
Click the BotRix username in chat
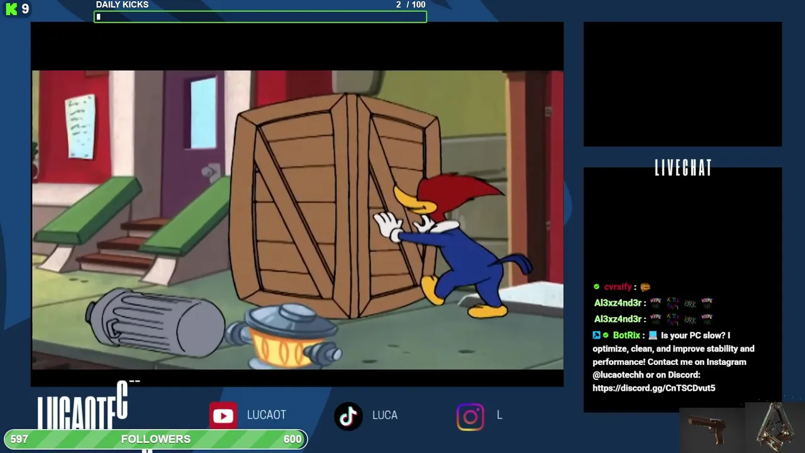click(x=626, y=335)
